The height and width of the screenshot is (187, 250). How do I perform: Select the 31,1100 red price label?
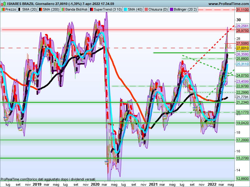pyautogui.click(x=242, y=10)
